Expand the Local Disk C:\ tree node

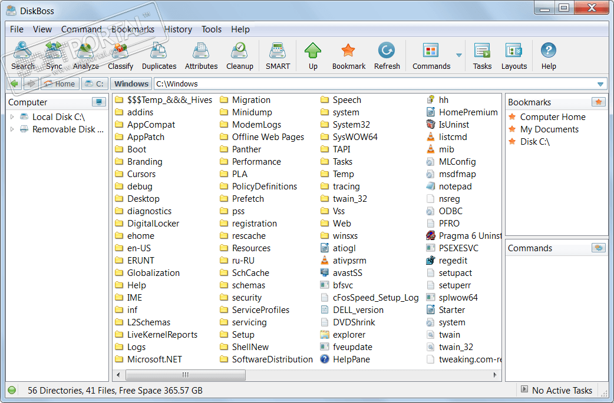click(x=12, y=116)
